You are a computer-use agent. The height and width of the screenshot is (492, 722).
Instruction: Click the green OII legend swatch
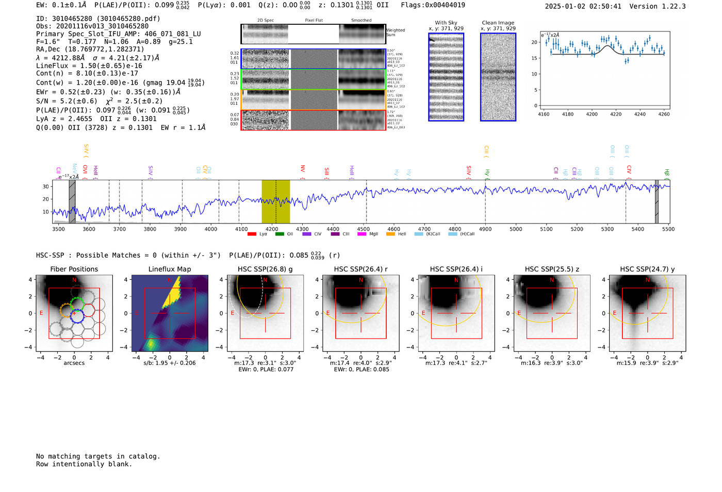(x=280, y=234)
